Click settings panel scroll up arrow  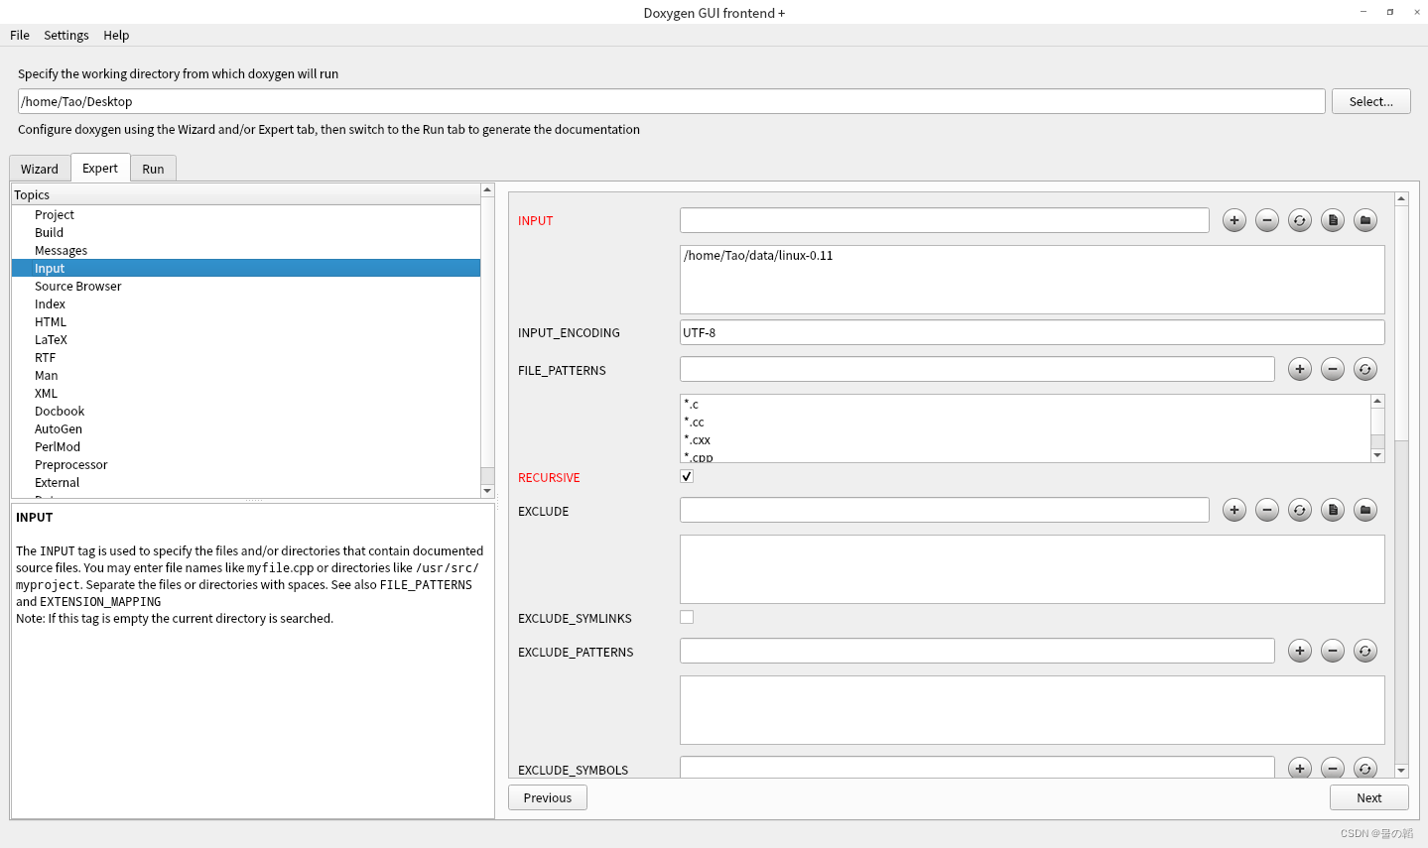[1401, 198]
